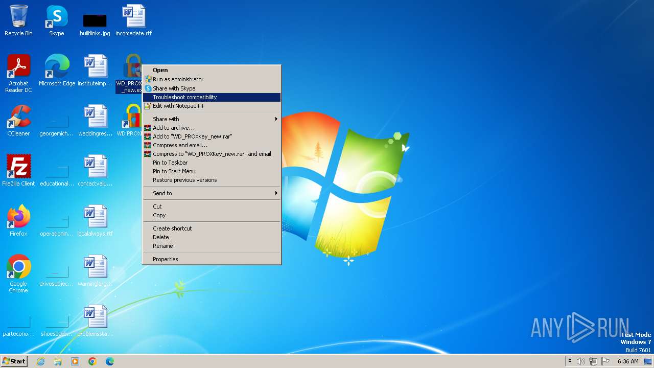654x368 pixels.
Task: Choose Cut in the context menu
Action: 212,206
